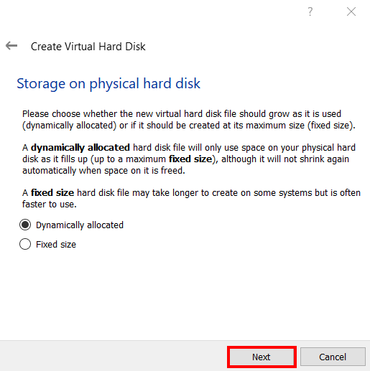Click bold 'fixed size' in second paragraph
Viewport: 370px width, 371px height.
click(190, 159)
